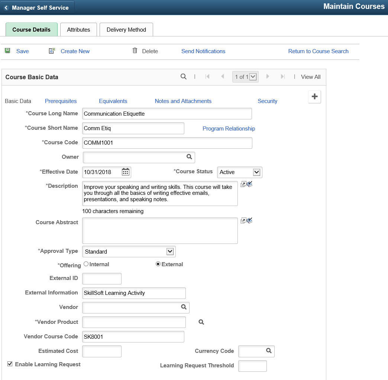Click the Save link

coord(23,51)
